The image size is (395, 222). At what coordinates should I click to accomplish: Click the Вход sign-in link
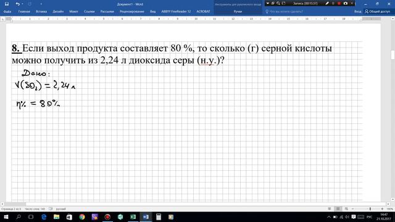pyautogui.click(x=358, y=12)
